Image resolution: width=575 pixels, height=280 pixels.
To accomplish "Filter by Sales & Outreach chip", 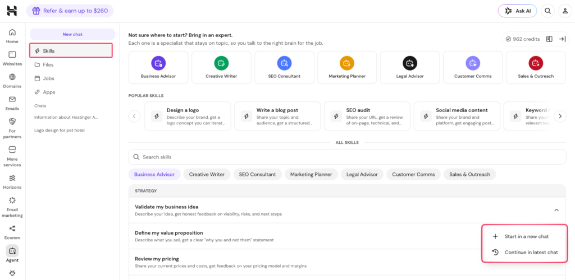I will tap(470, 174).
